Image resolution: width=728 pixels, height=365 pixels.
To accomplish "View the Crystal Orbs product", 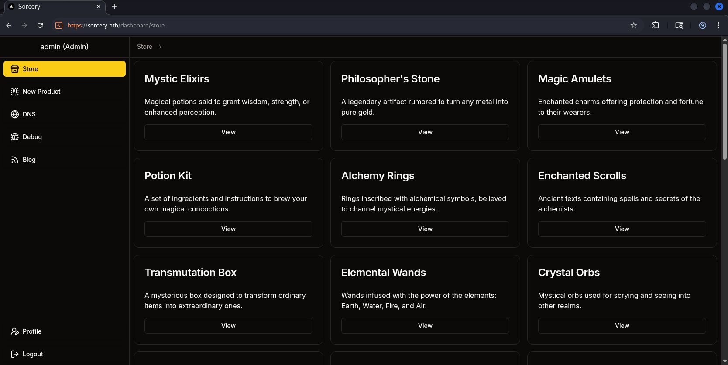I will 622,326.
